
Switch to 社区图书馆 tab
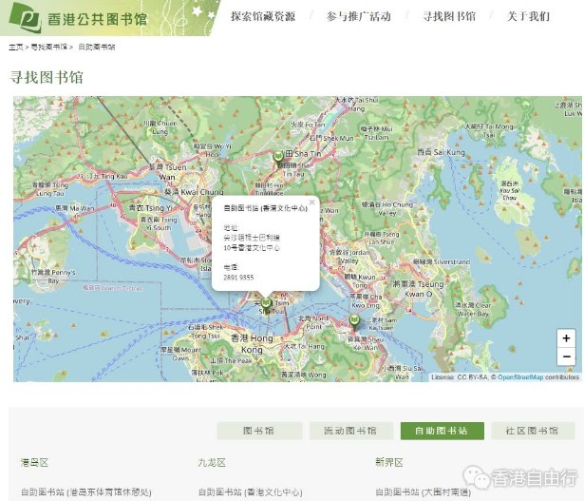[x=533, y=431]
